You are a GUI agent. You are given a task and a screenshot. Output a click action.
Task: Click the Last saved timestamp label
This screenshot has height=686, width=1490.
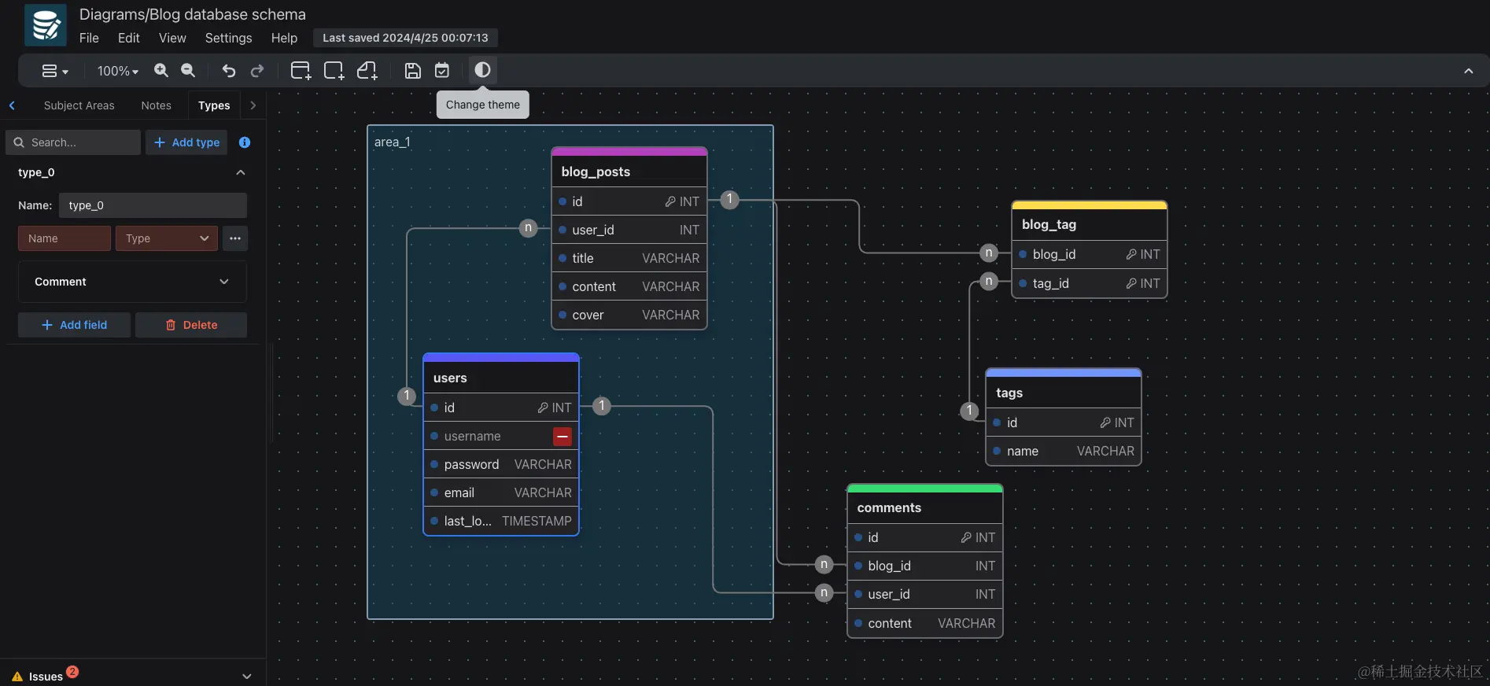pyautogui.click(x=405, y=38)
